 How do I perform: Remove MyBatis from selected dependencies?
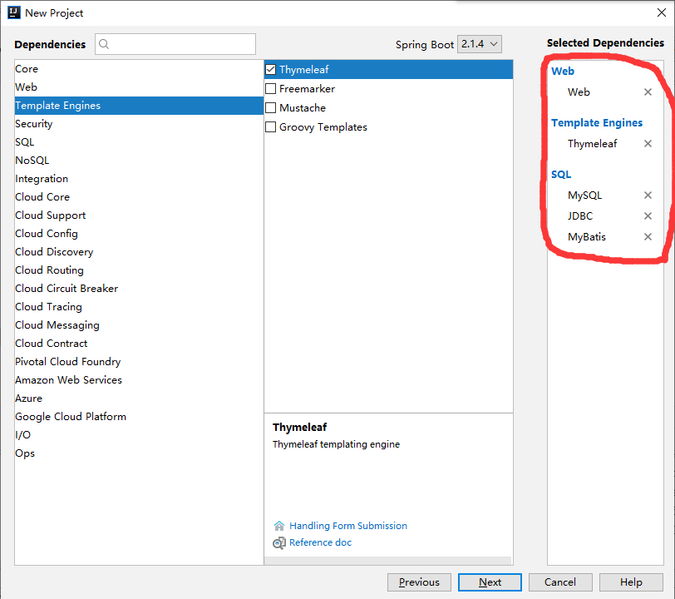(648, 237)
